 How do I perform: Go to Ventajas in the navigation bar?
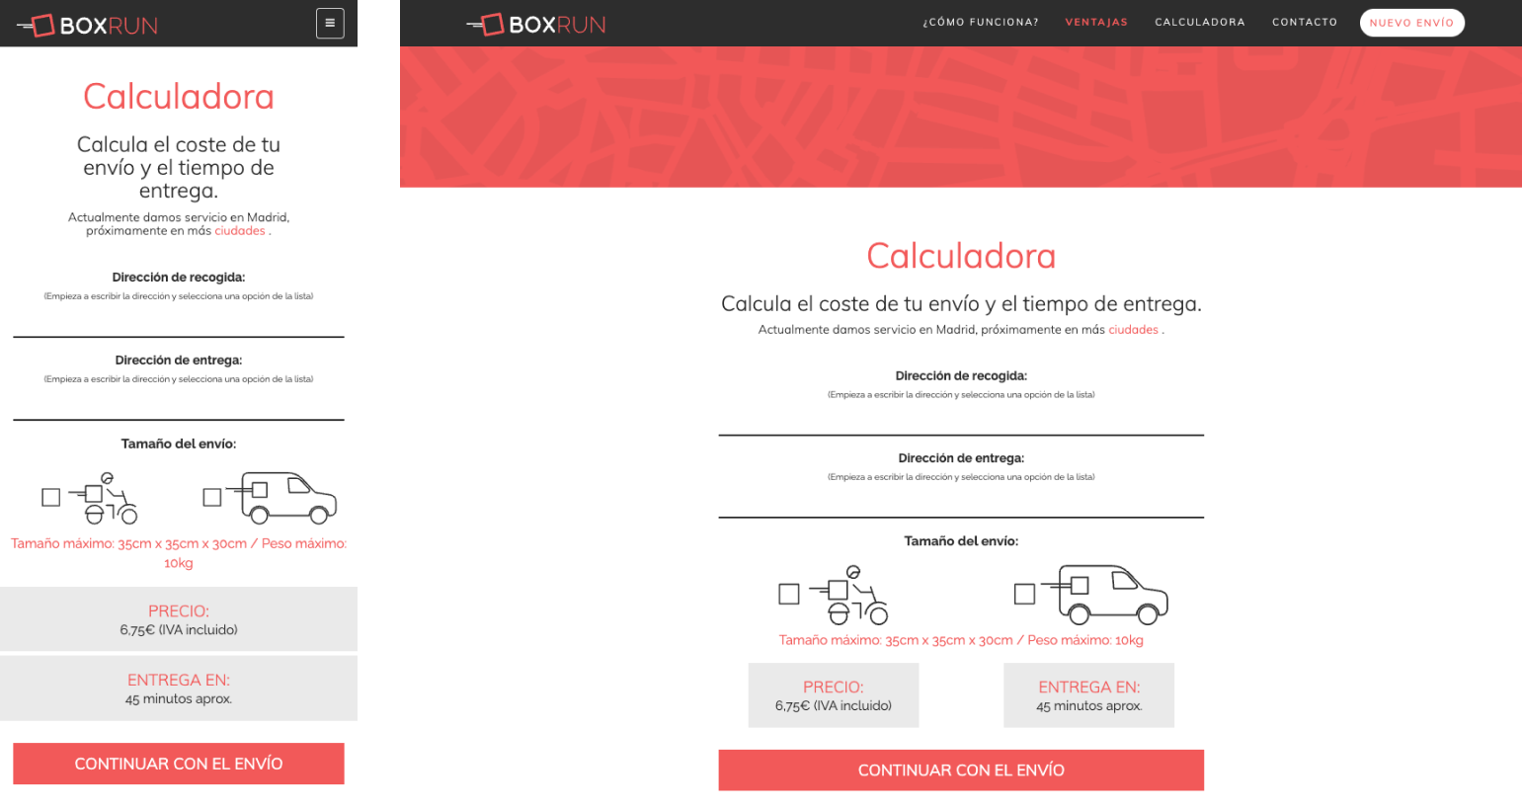(x=1096, y=23)
